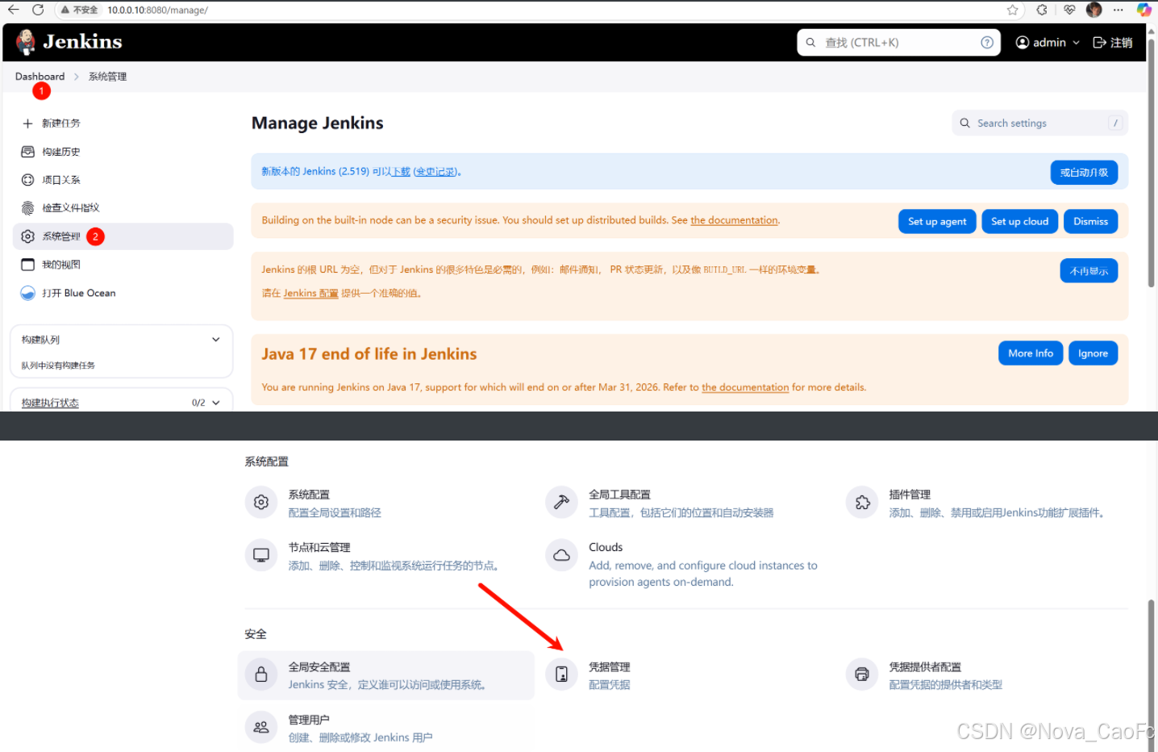This screenshot has width=1158, height=752.
Task: Click gear icon next to 系统配置
Action: [x=261, y=503]
